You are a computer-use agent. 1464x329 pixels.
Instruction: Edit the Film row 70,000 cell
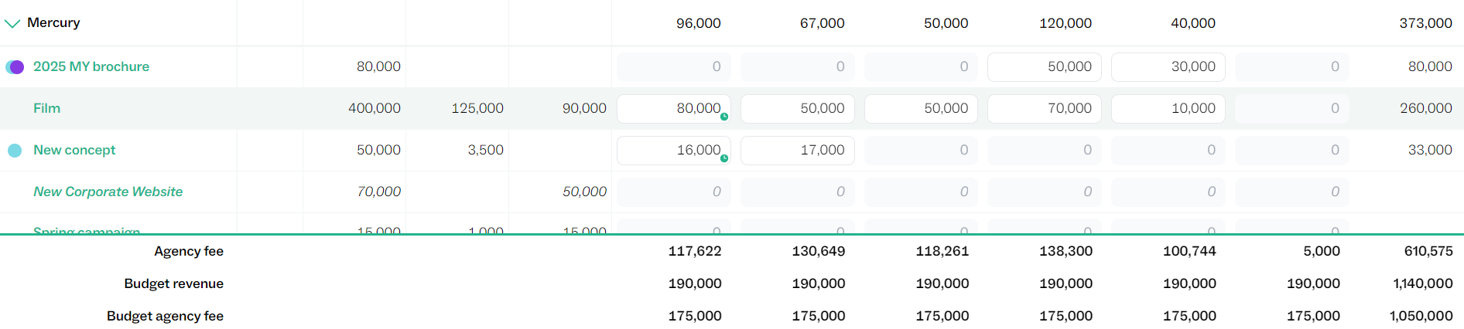(1044, 109)
